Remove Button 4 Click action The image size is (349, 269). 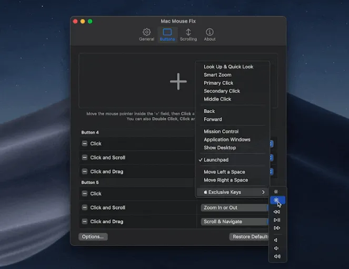(85, 143)
